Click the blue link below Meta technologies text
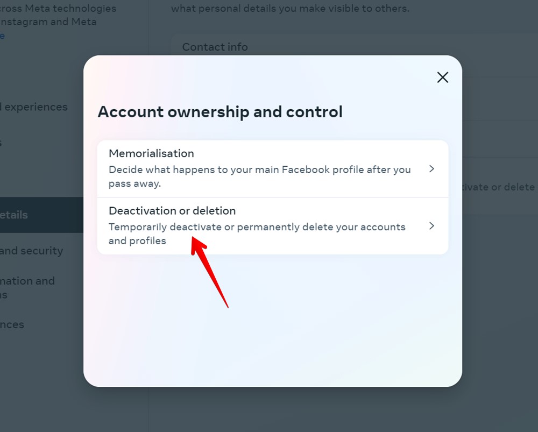538x432 pixels. tap(3, 35)
